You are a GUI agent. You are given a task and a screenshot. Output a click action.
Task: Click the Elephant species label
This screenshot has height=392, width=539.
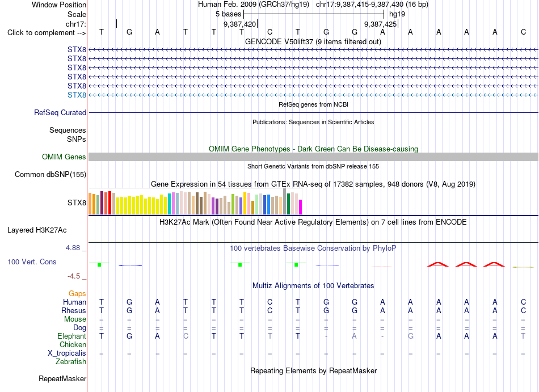pos(71,336)
